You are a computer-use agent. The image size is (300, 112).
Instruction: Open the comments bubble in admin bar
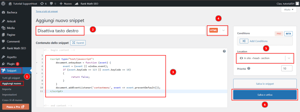[53, 3]
